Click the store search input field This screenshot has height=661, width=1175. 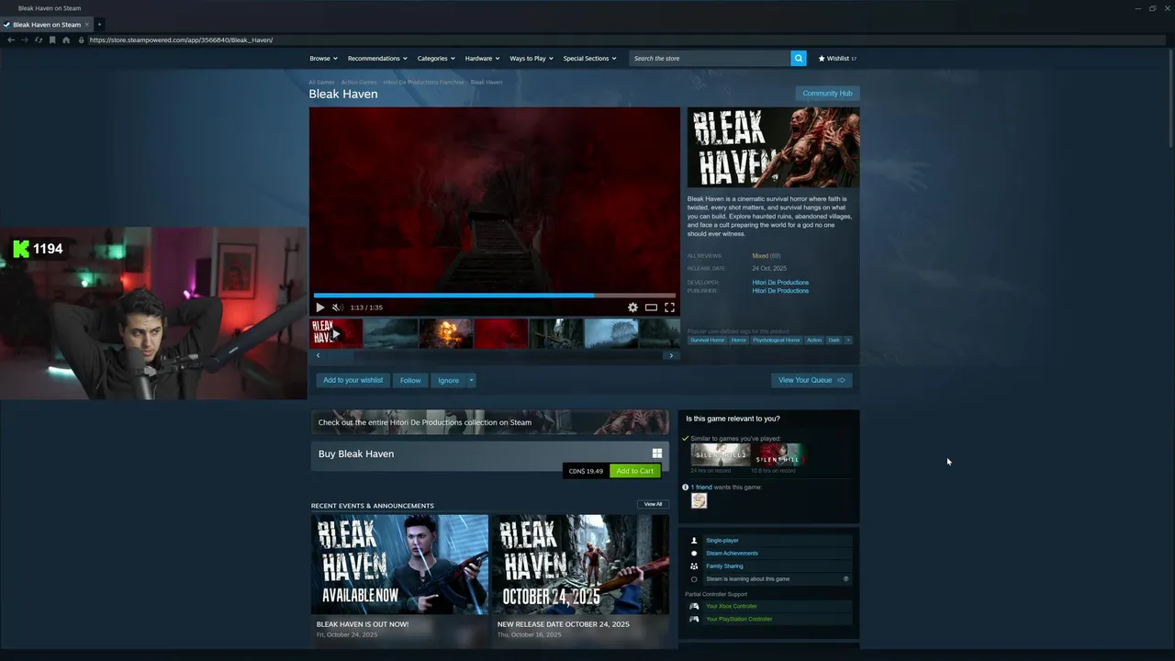point(710,58)
